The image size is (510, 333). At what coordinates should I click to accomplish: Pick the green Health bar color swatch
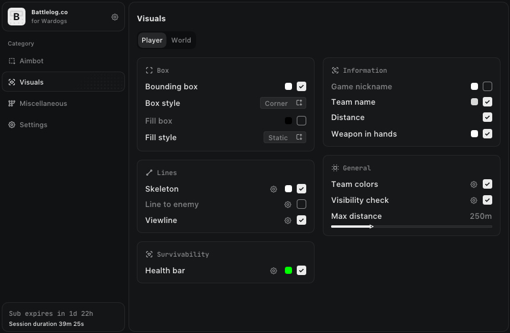pyautogui.click(x=288, y=271)
